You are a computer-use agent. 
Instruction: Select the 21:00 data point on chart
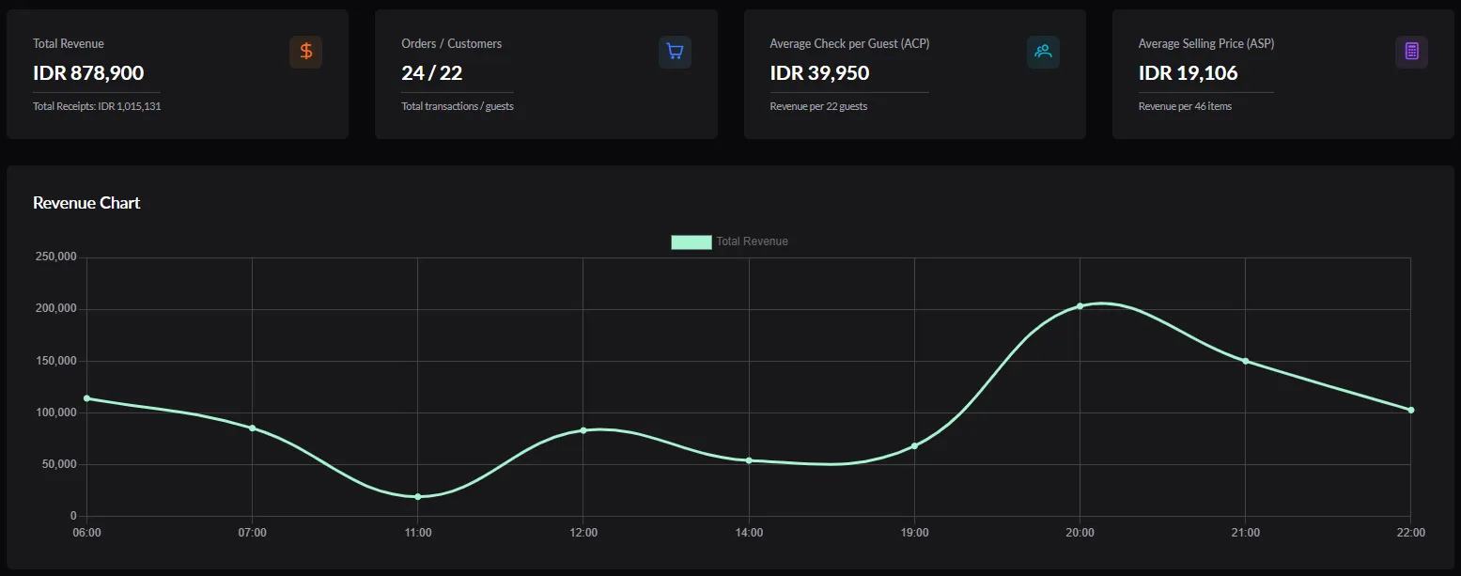point(1245,361)
